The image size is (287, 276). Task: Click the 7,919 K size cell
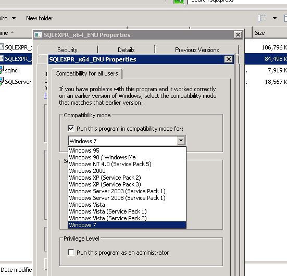277,70
